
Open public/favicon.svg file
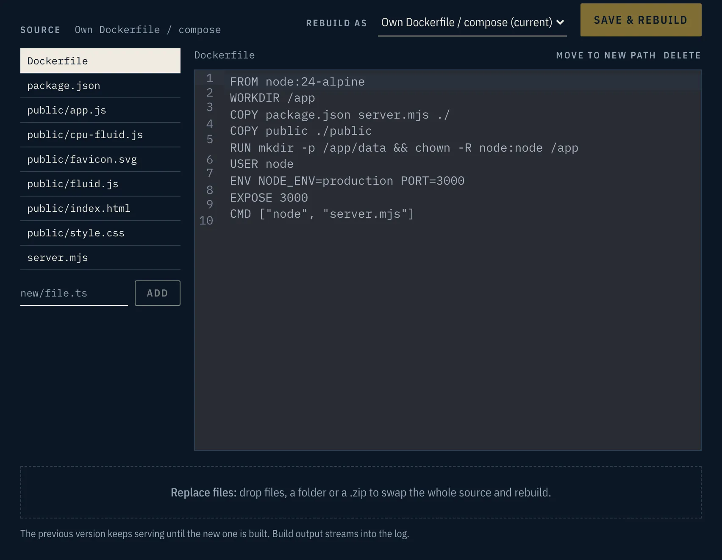100,159
